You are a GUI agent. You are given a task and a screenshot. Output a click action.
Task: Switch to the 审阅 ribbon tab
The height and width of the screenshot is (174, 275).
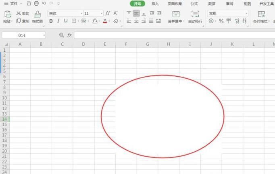click(x=229, y=4)
